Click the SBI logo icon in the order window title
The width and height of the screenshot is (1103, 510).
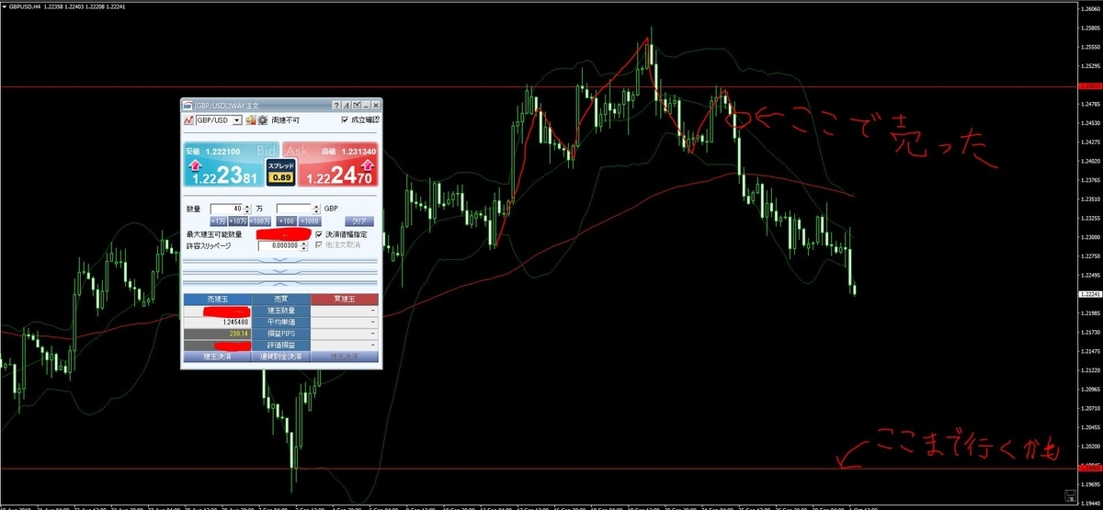click(188, 106)
